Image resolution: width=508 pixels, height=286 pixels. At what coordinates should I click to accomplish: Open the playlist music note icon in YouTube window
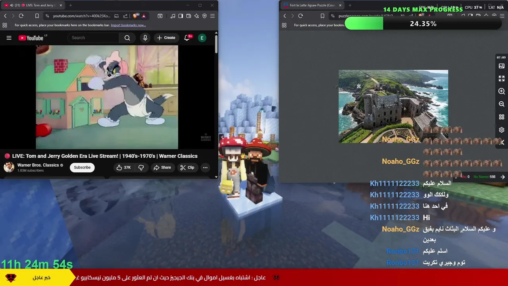[x=173, y=16]
